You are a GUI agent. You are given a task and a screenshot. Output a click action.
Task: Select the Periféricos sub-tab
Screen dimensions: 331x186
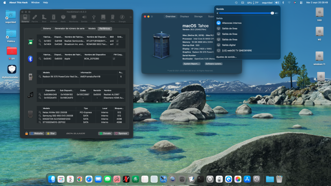pyautogui.click(x=105, y=28)
